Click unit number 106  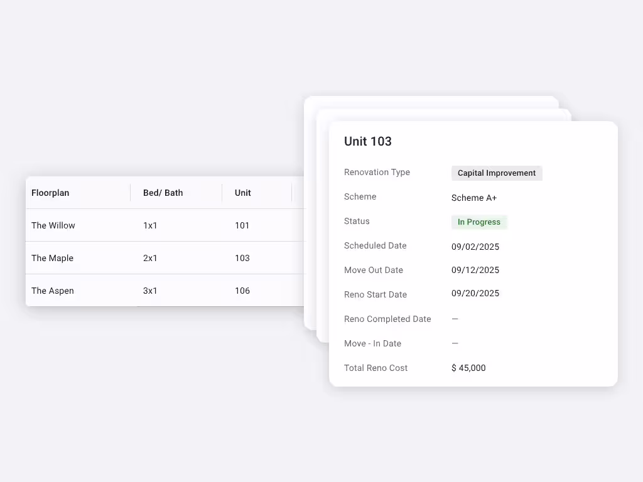pos(242,291)
